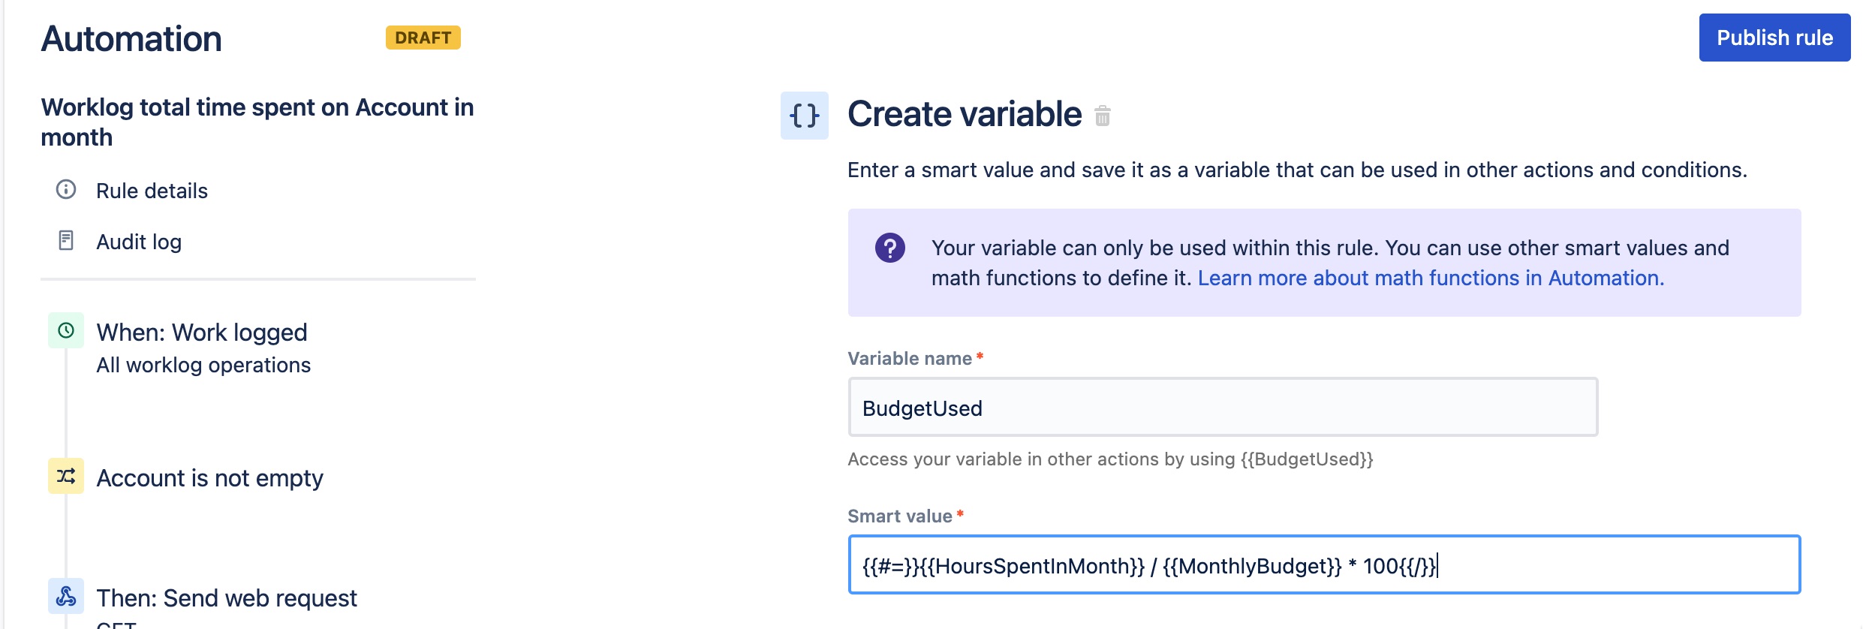The image size is (1863, 629).
Task: Select the Then: Send web request action
Action: pos(227,598)
